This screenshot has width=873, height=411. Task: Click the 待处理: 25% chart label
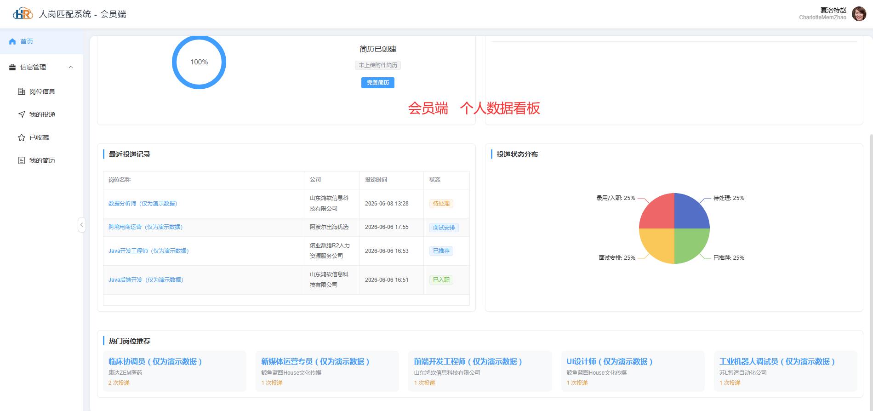coord(729,198)
